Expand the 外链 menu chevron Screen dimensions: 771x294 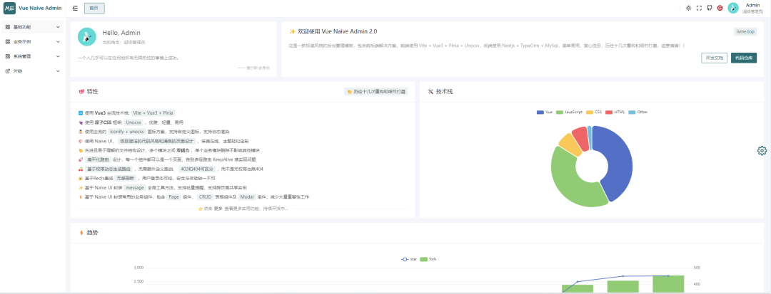pos(58,71)
